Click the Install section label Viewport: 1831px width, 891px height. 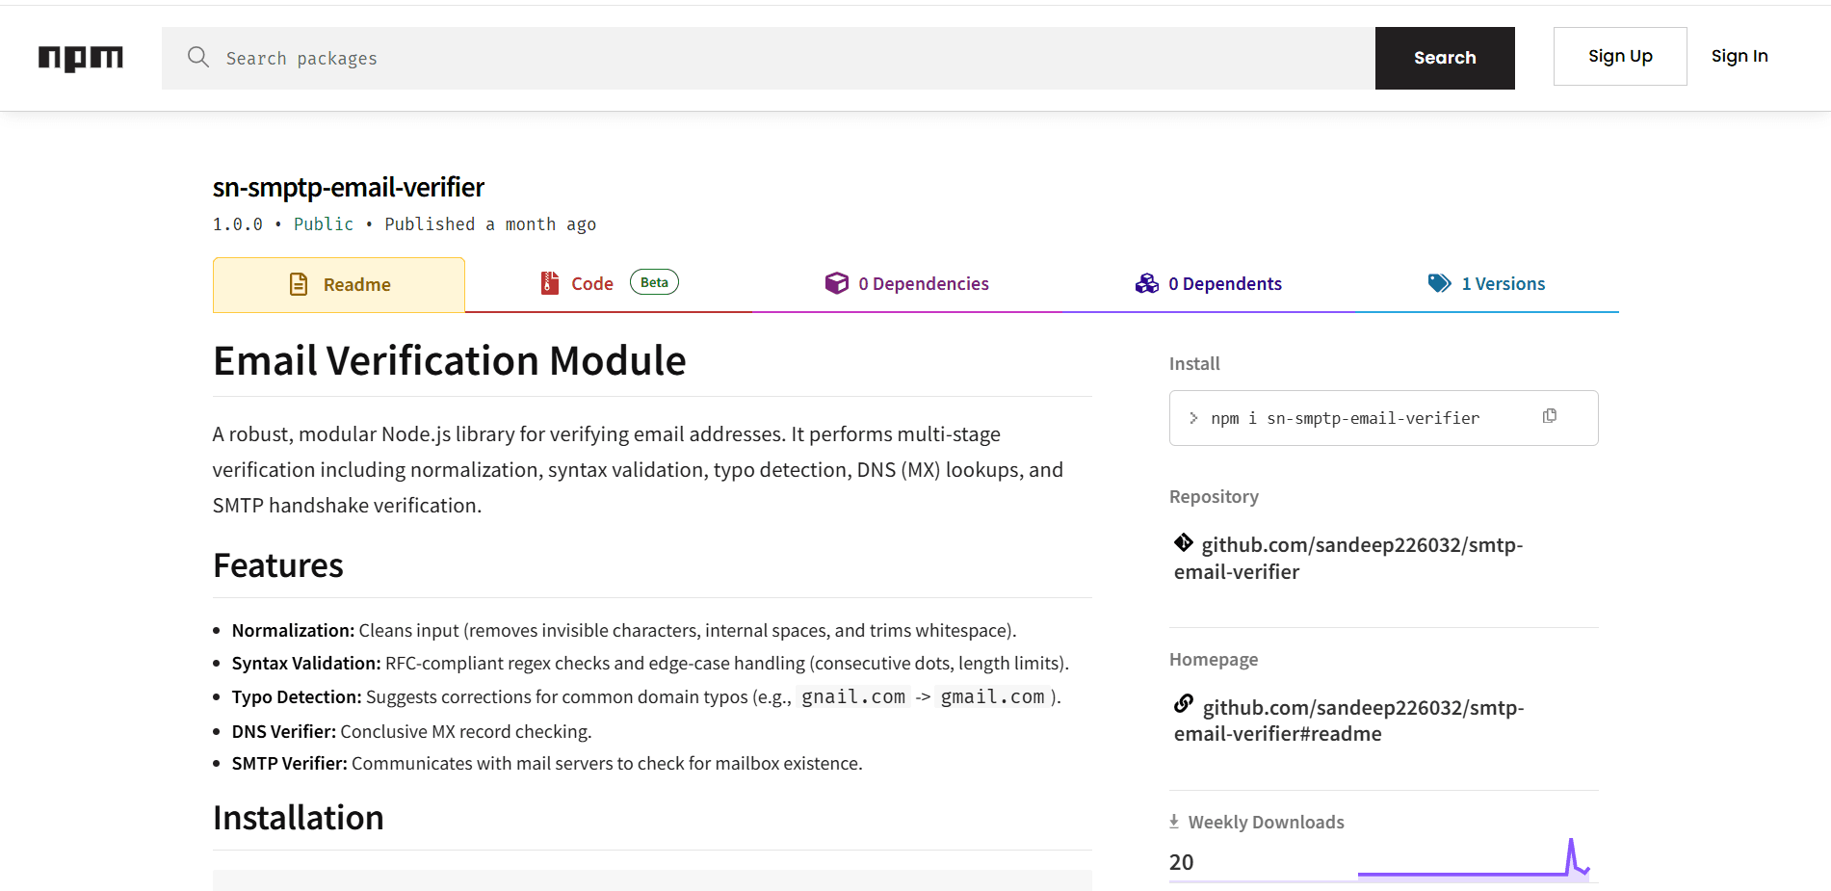1194,364
